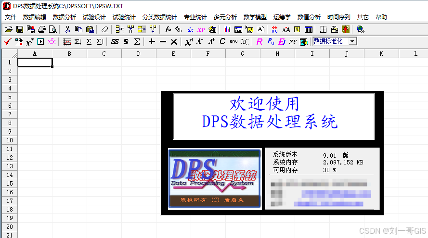The image size is (428, 238).
Task: Open the 帮助 menu
Action: (x=381, y=17)
